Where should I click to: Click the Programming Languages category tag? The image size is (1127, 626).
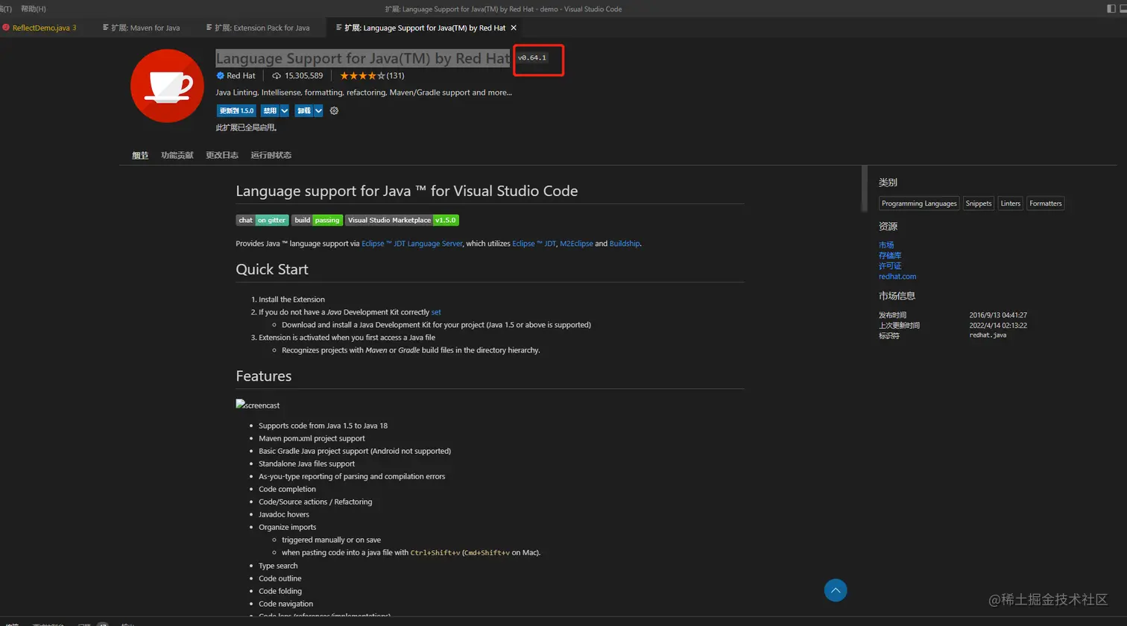pyautogui.click(x=919, y=203)
